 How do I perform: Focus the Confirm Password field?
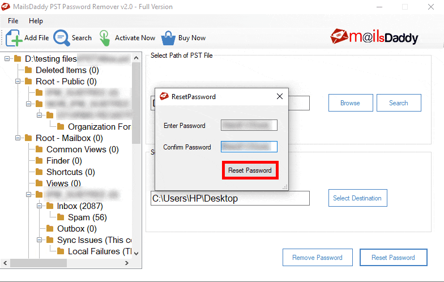click(x=249, y=147)
